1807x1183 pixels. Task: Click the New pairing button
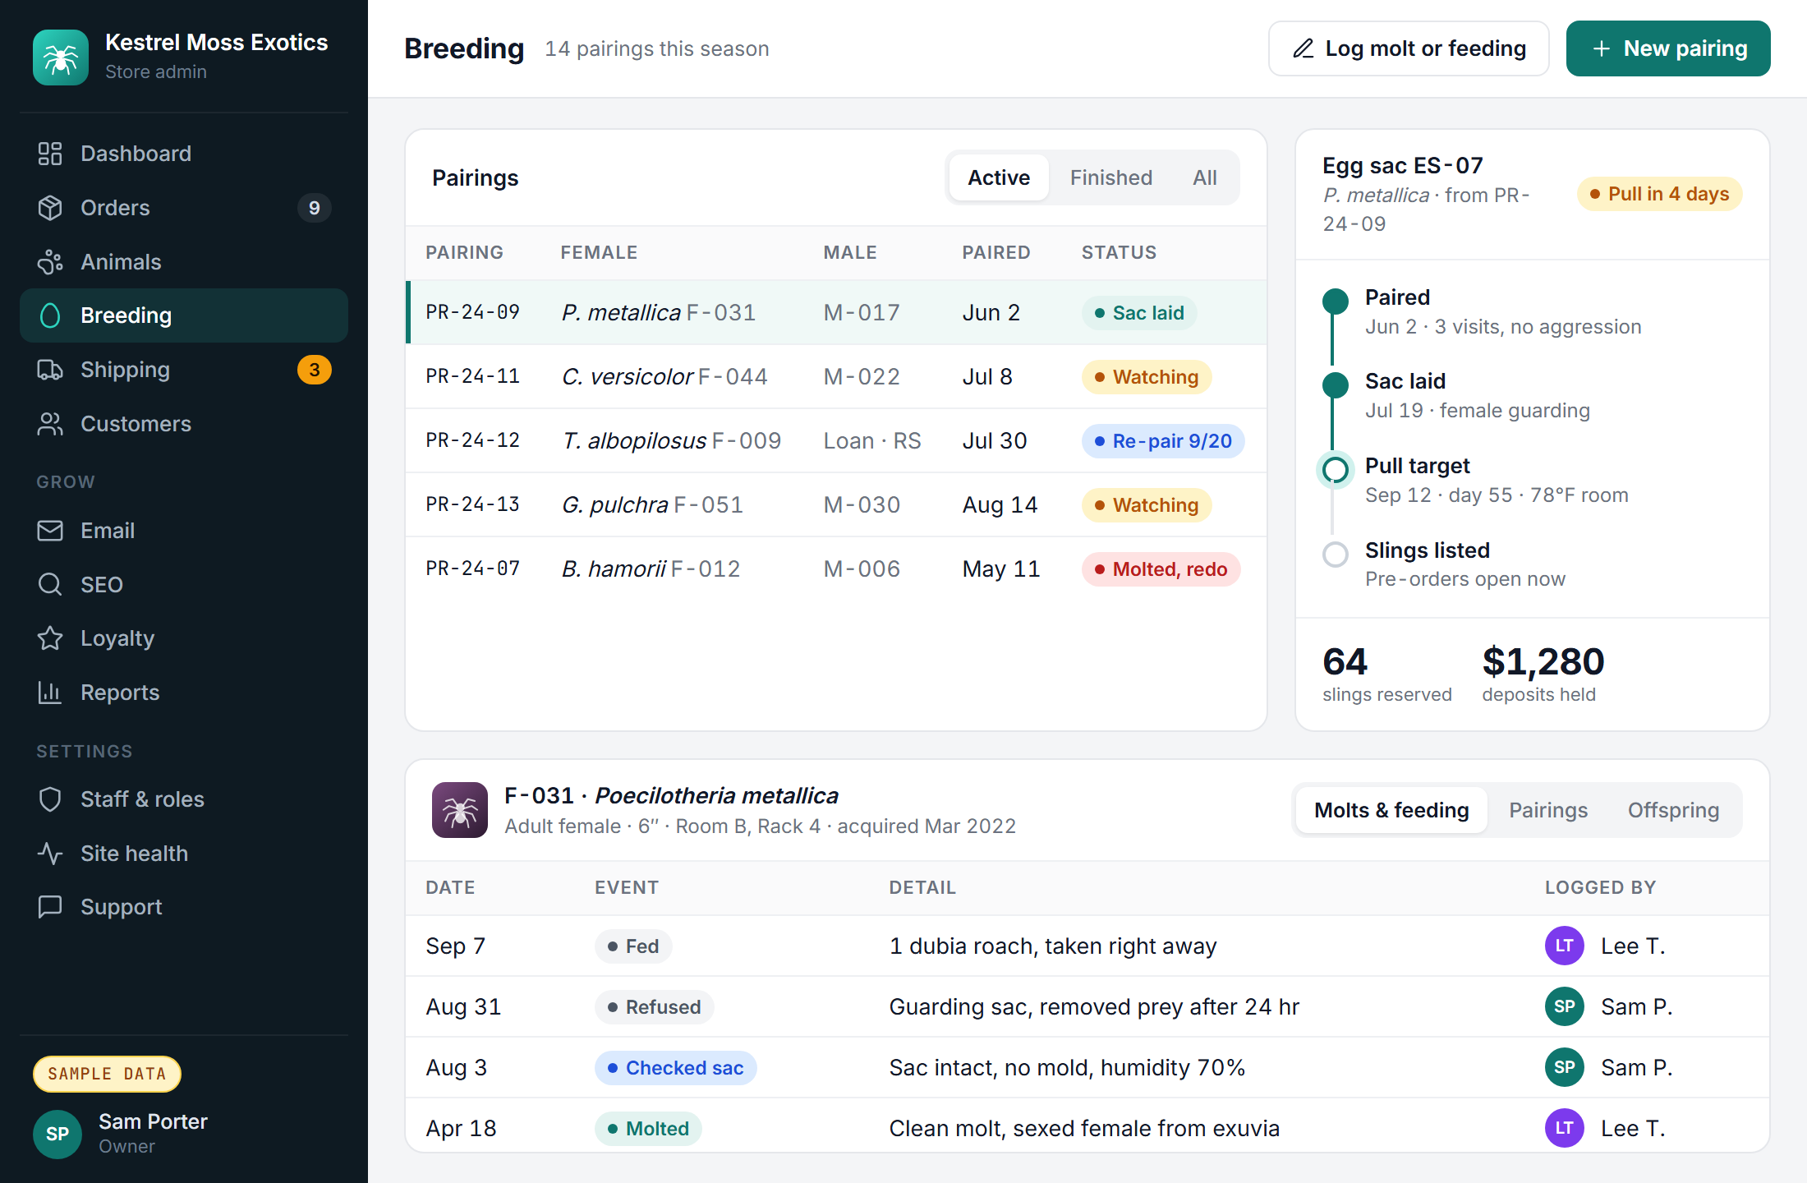[x=1668, y=48]
